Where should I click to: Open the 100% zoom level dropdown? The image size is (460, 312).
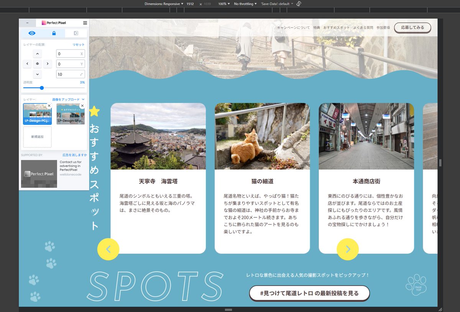pyautogui.click(x=223, y=3)
